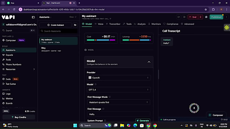
Task: Collapse the Vapi sidebar panel icon
Action: [33, 17]
